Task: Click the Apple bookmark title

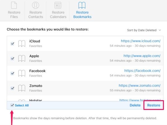Action: click(x=34, y=56)
